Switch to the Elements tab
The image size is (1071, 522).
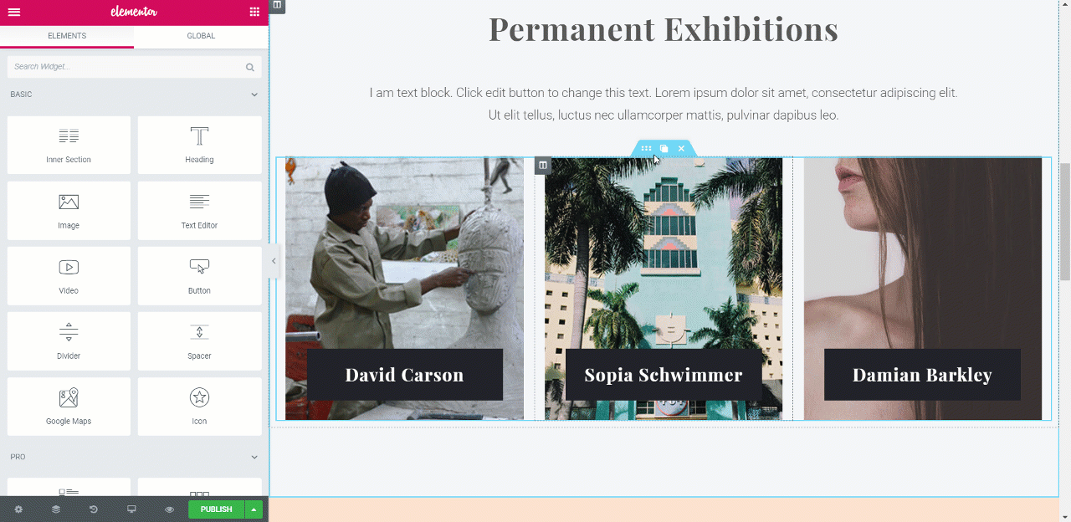point(67,36)
